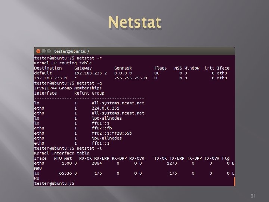Click the 'netstat -i' command line
The image size is (269, 202).
(68, 148)
